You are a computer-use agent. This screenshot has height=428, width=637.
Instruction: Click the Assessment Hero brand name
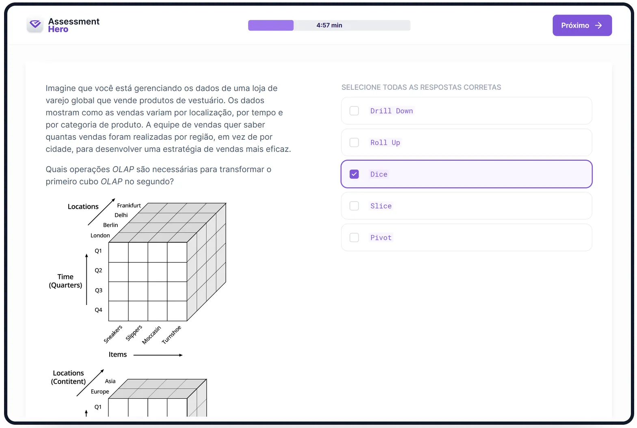(x=73, y=25)
